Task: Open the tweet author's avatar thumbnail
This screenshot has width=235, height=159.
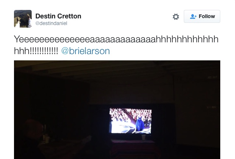Action: click(x=23, y=19)
